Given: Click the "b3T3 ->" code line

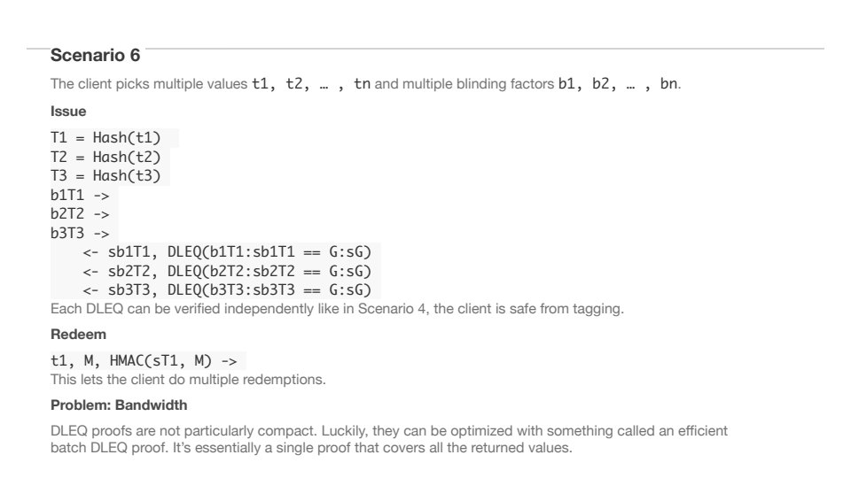Looking at the screenshot, I should coord(80,233).
